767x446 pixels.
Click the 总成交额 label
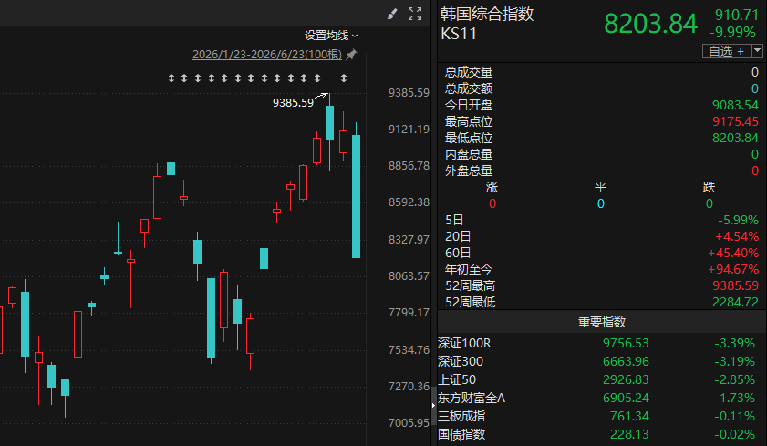[x=469, y=88]
